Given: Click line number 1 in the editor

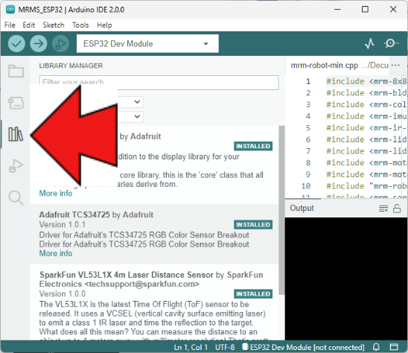Looking at the screenshot, I should point(308,81).
